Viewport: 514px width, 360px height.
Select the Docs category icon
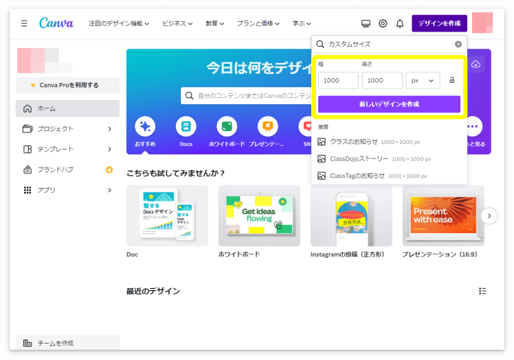point(186,126)
